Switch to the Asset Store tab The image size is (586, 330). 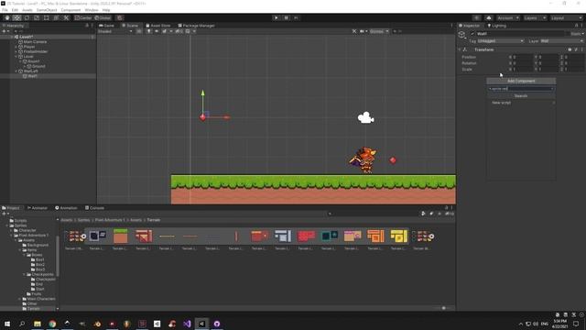tap(158, 26)
